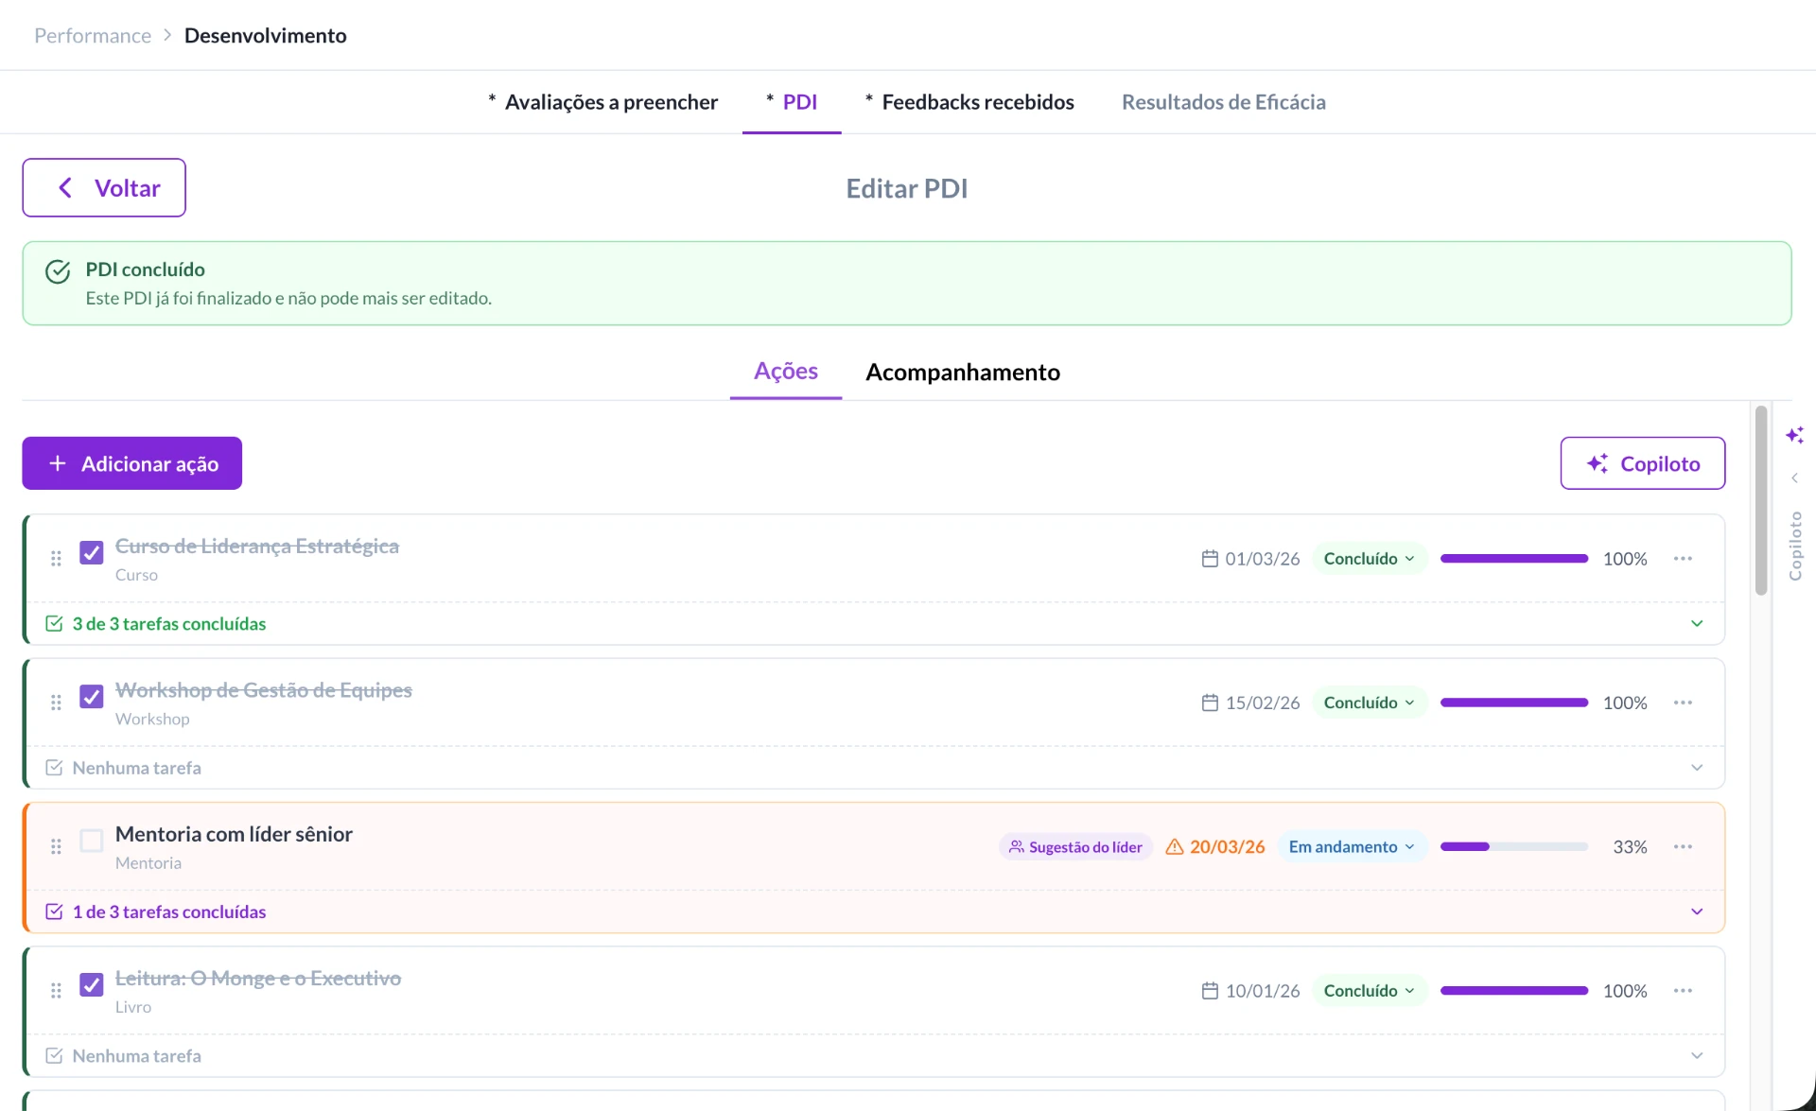Navigate to Performance breadcrumb link
This screenshot has height=1111, width=1816.
click(x=93, y=35)
